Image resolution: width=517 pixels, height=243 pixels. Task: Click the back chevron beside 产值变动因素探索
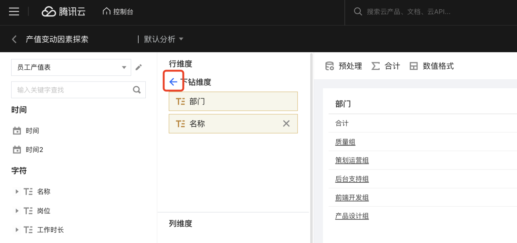tap(14, 39)
